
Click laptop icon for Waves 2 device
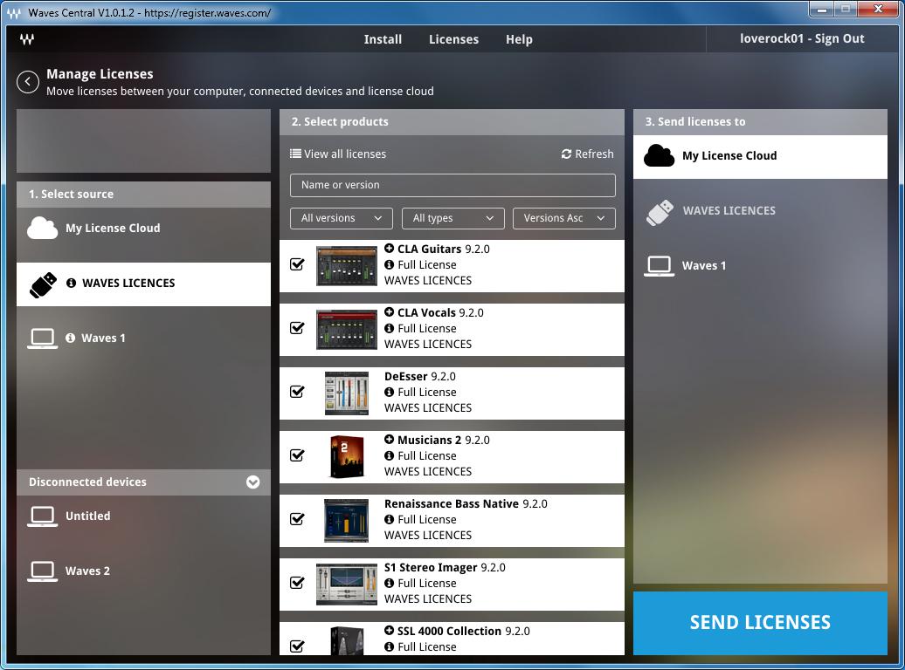click(x=43, y=571)
